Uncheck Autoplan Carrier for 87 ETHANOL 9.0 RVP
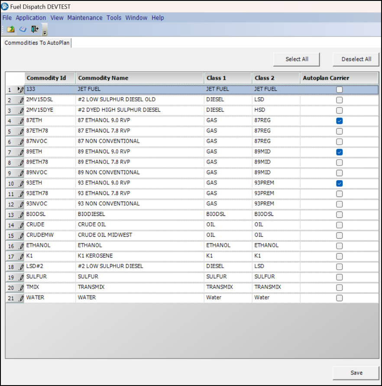Image resolution: width=382 pixels, height=386 pixels. coord(340,121)
